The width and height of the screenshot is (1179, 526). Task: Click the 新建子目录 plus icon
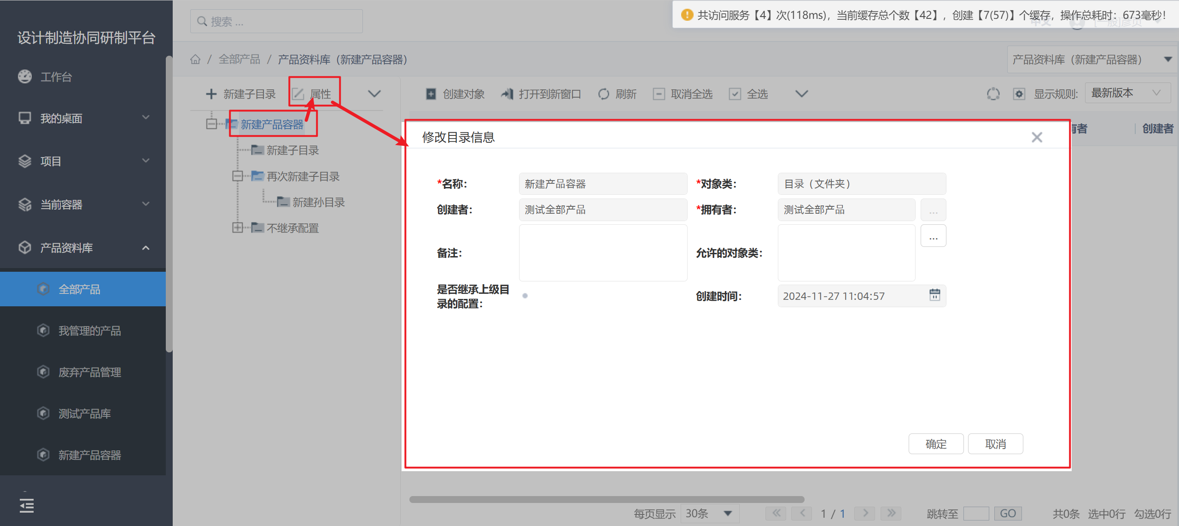coord(211,94)
